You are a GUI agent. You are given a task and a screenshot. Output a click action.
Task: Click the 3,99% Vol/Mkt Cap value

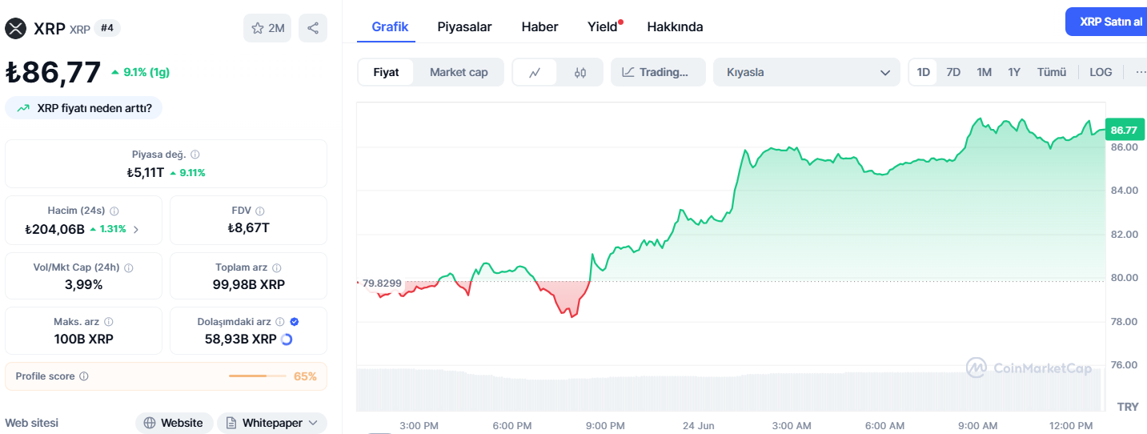click(x=84, y=284)
